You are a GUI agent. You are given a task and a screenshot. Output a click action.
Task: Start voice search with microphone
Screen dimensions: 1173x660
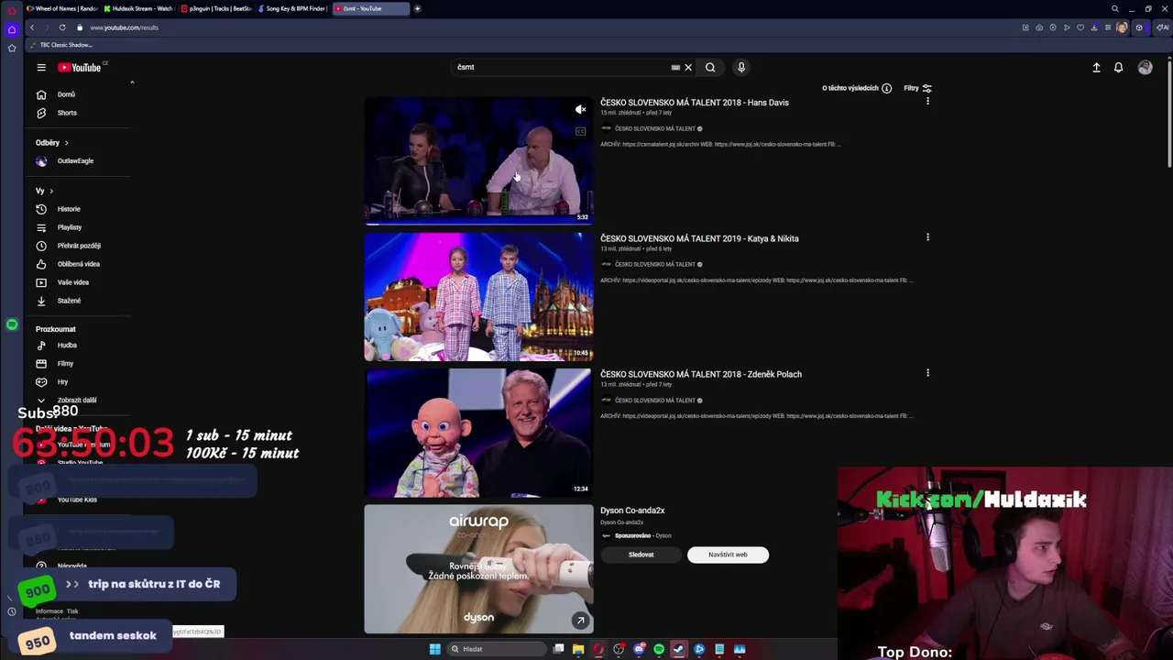(741, 67)
